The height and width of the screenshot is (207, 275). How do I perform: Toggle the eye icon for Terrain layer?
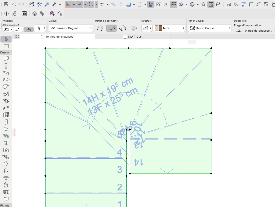pyautogui.click(x=53, y=28)
